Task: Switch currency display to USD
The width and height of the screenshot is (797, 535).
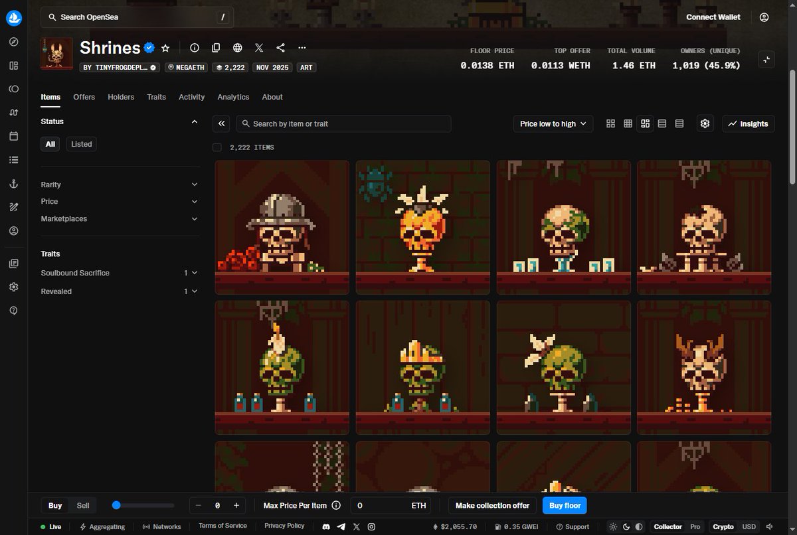Action: click(x=749, y=526)
